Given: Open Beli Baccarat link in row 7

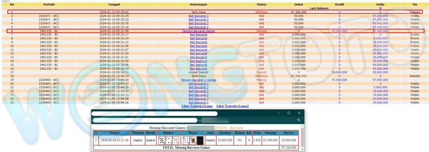Looking at the screenshot, I should (x=198, y=35).
